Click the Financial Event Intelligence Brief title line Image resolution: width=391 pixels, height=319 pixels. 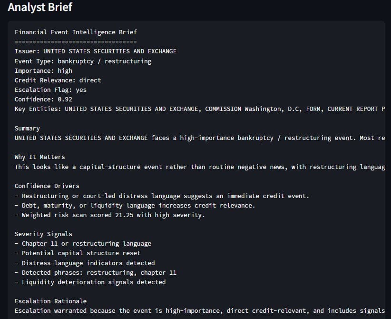[x=76, y=32]
